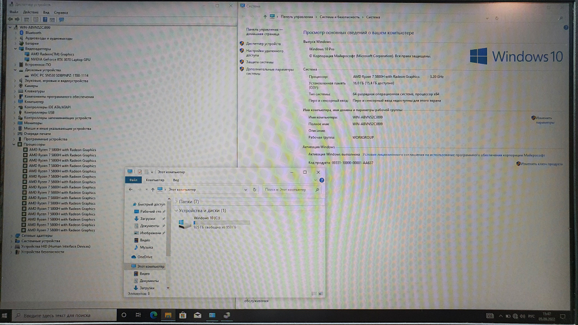Click the Up arrow in Этот компьютер window
The height and width of the screenshot is (325, 578).
[x=153, y=189]
